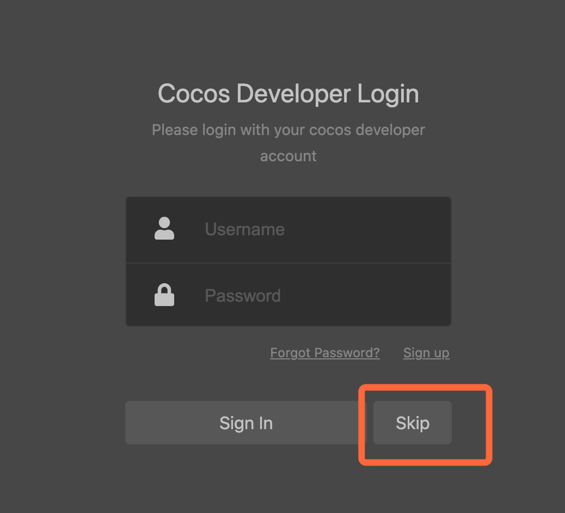Open the Sign up link

(x=426, y=353)
